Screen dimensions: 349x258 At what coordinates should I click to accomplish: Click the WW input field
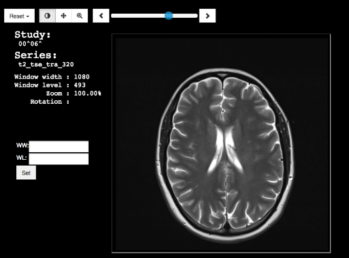pos(59,147)
